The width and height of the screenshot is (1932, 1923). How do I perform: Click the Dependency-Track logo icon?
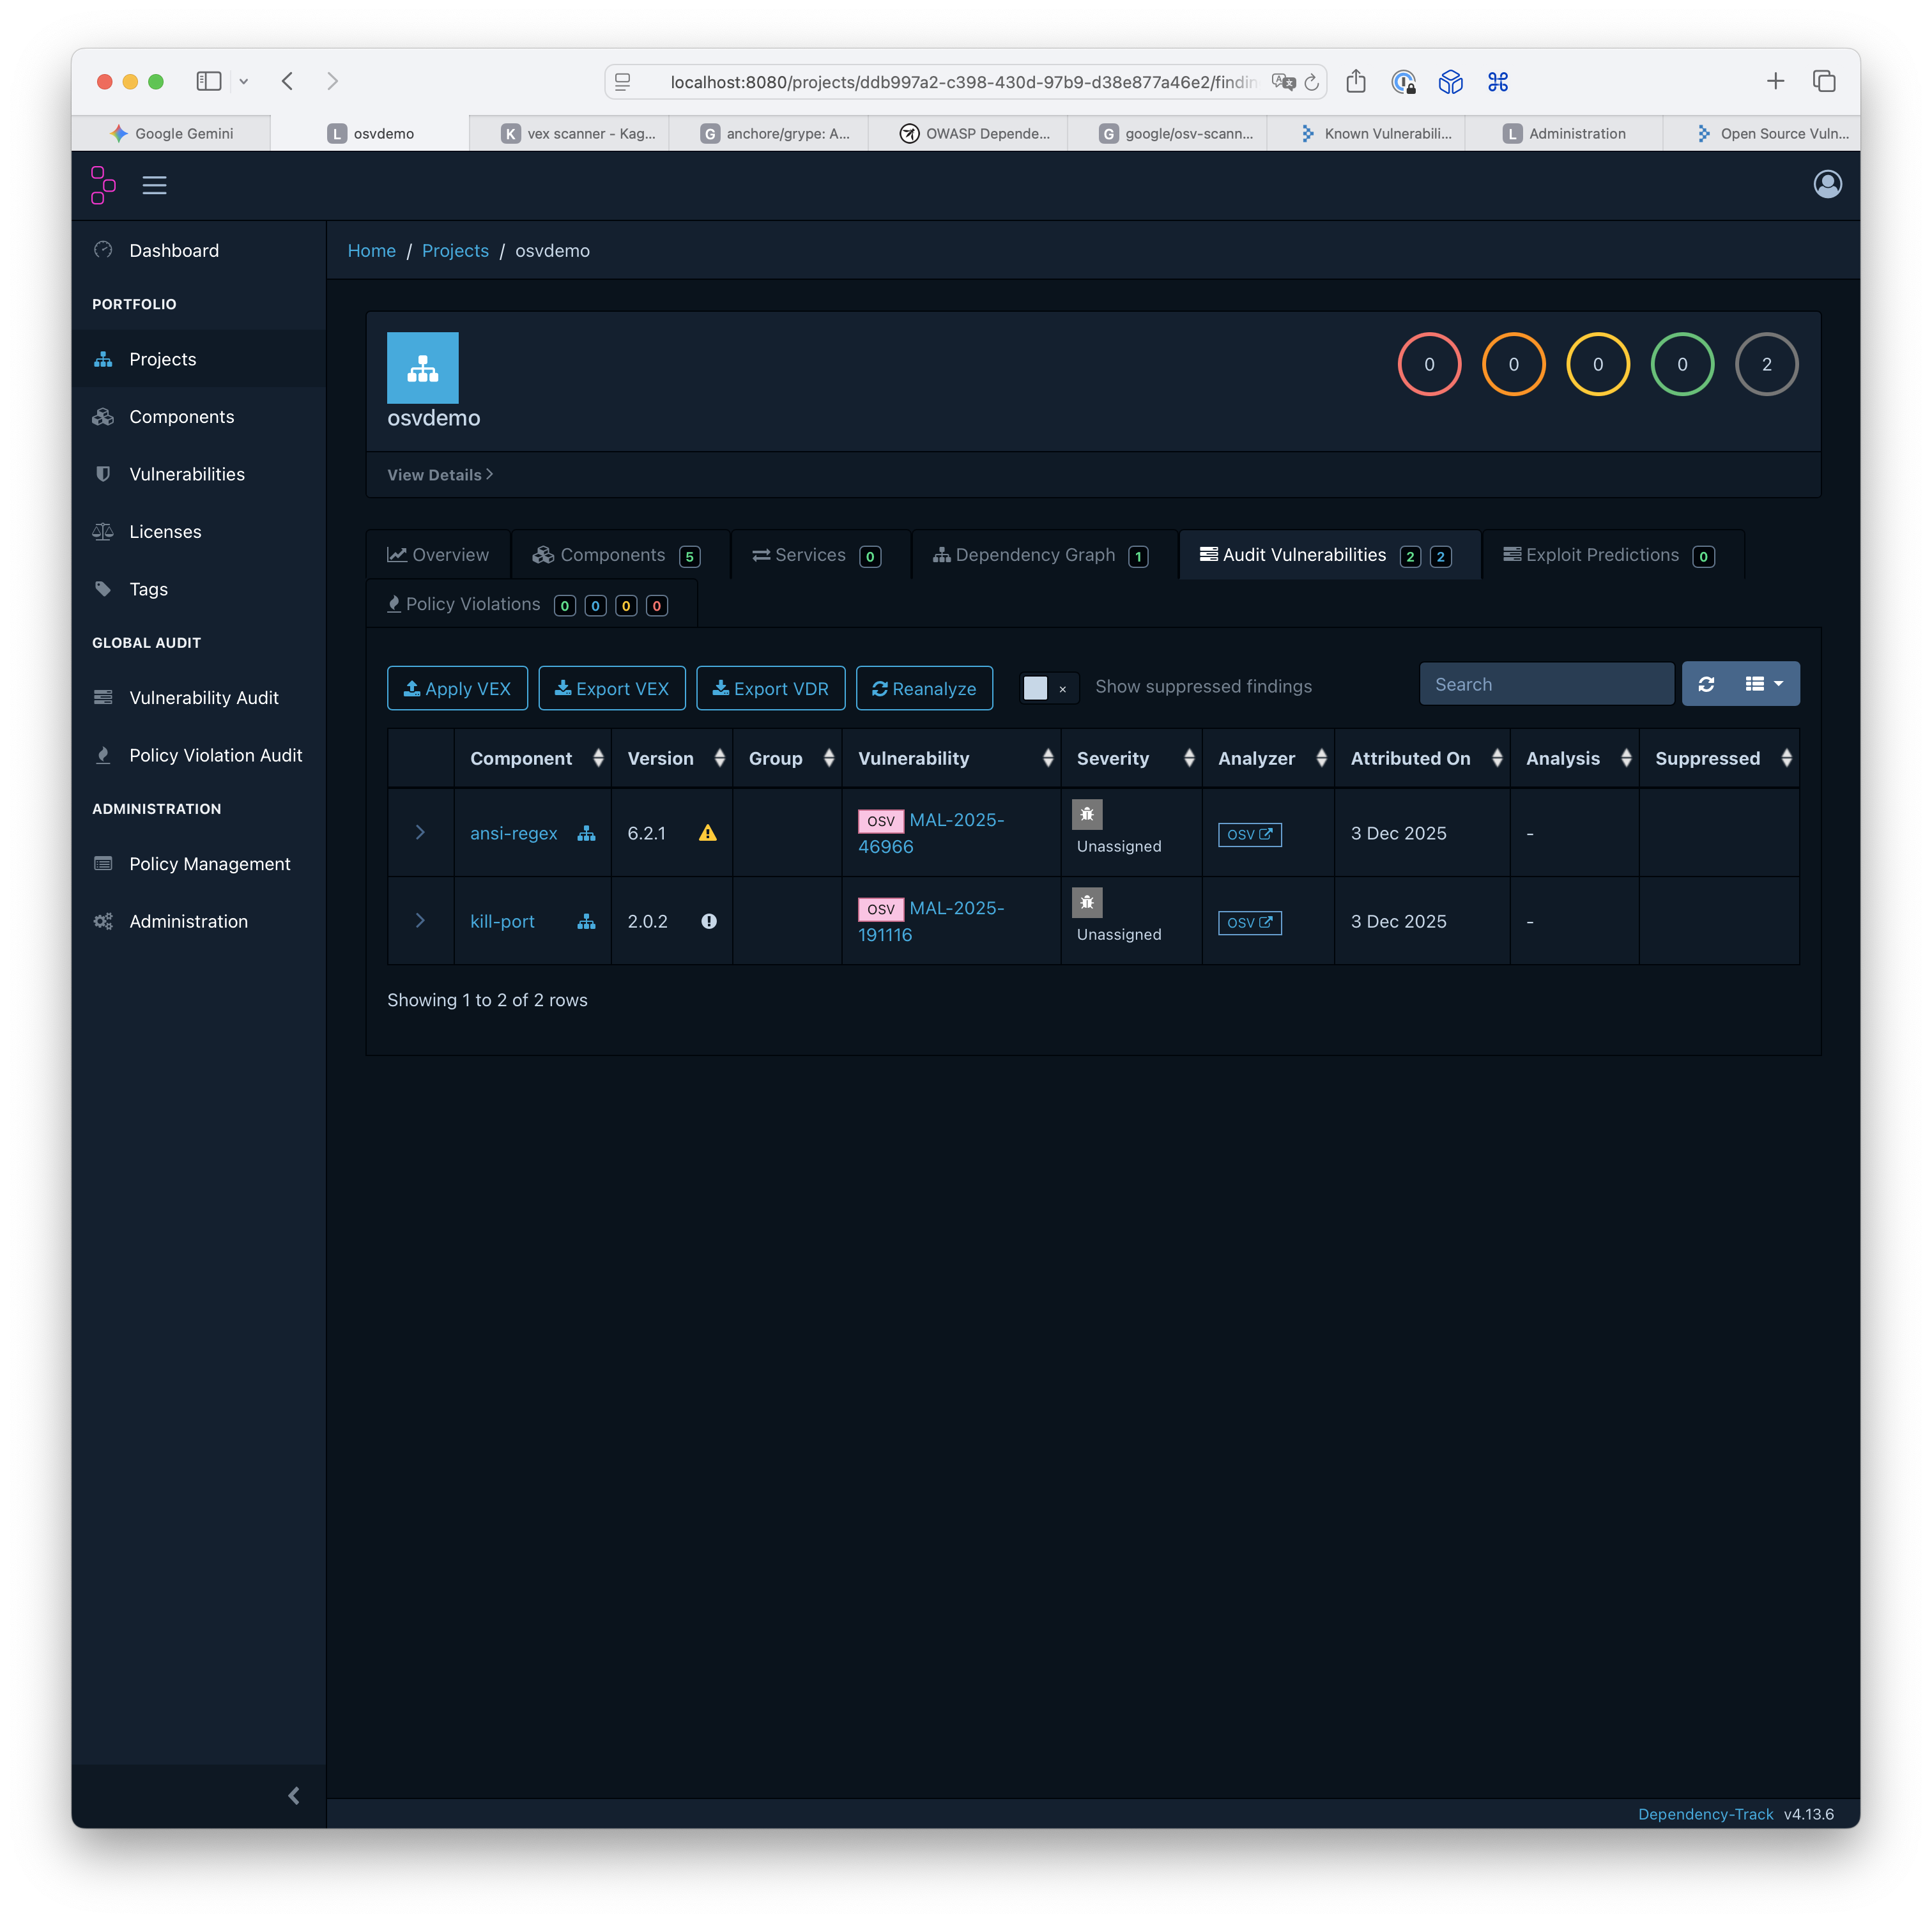pyautogui.click(x=103, y=185)
